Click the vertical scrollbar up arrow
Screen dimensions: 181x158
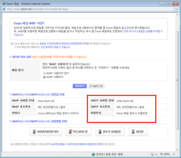click(177, 15)
